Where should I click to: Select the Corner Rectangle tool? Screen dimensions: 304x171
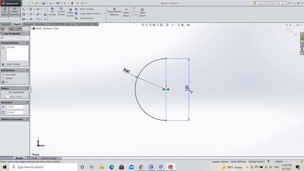[24, 14]
